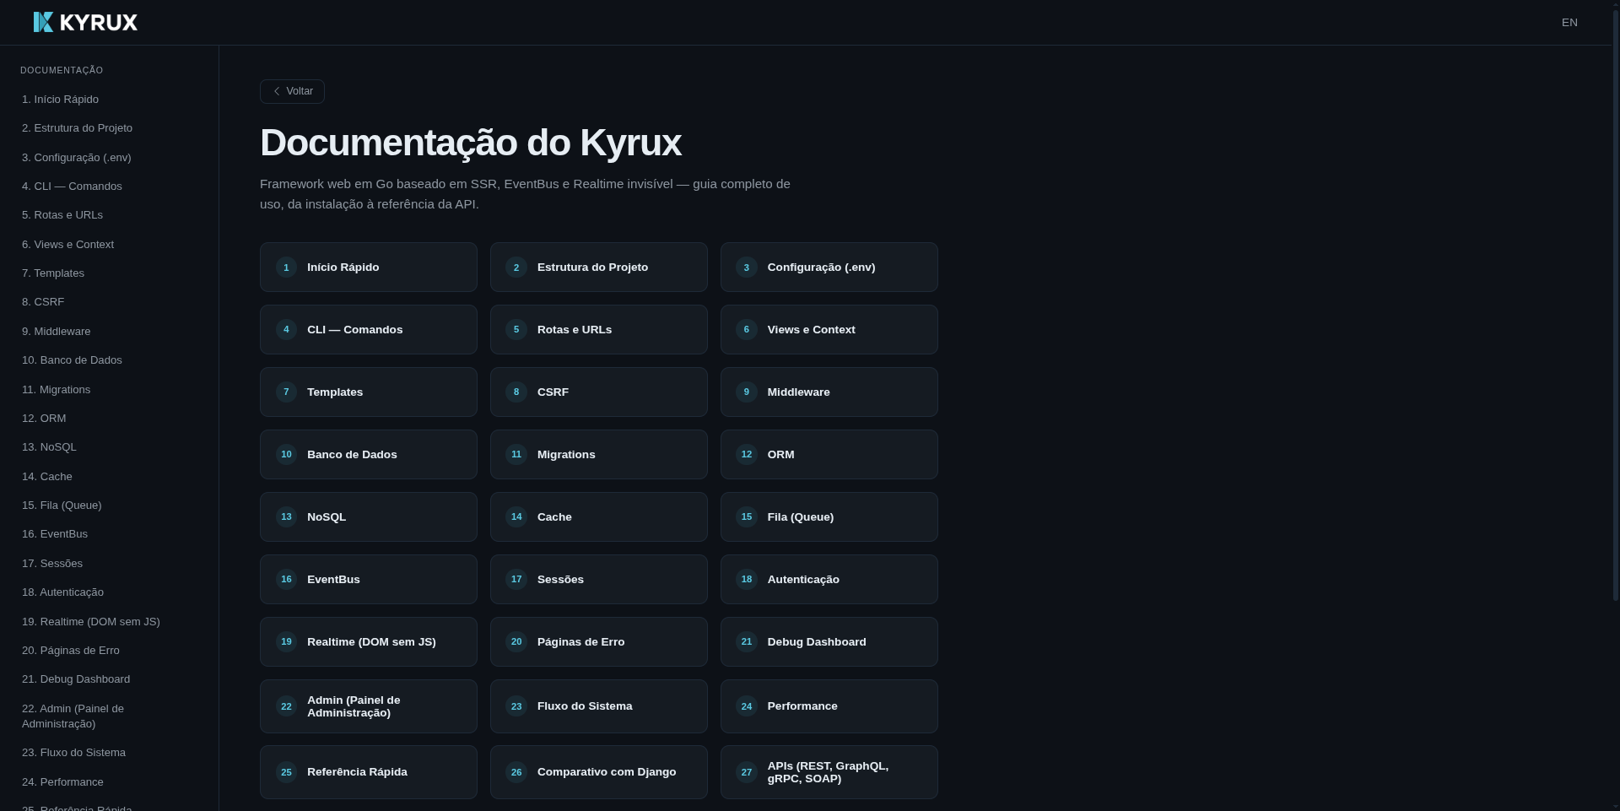Open the Realtime (DOM sem JS) card
The width and height of the screenshot is (1620, 811).
click(x=369, y=642)
